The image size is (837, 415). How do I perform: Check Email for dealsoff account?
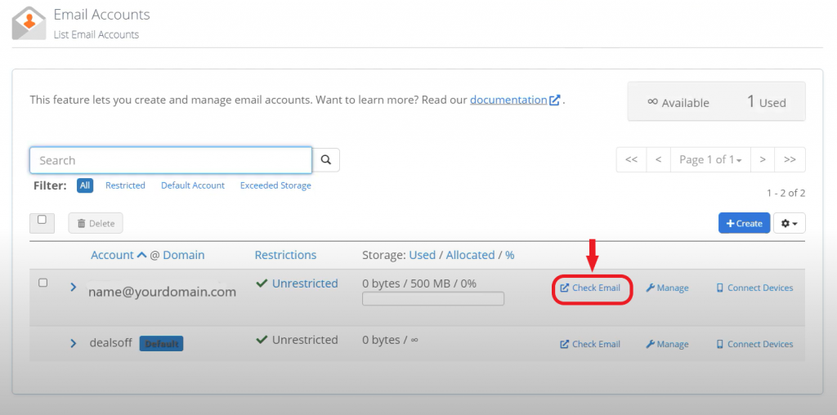coord(590,344)
